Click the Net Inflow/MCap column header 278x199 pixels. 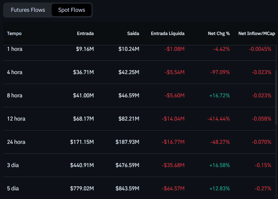(x=257, y=33)
